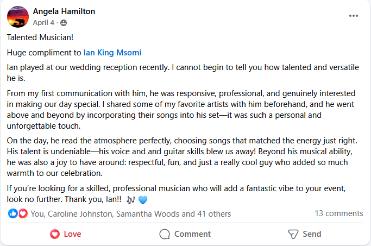The image size is (371, 246).
Task: Click the blue heart emoji
Action: click(x=143, y=200)
